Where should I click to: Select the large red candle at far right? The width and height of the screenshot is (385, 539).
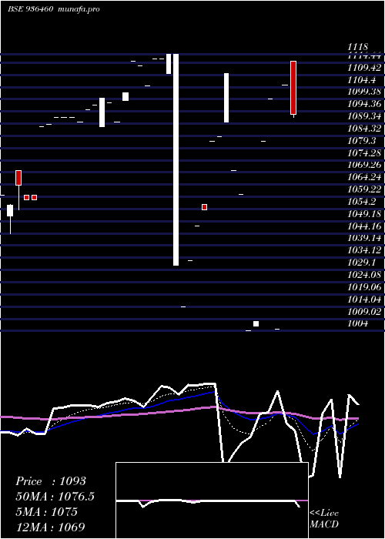click(x=293, y=88)
